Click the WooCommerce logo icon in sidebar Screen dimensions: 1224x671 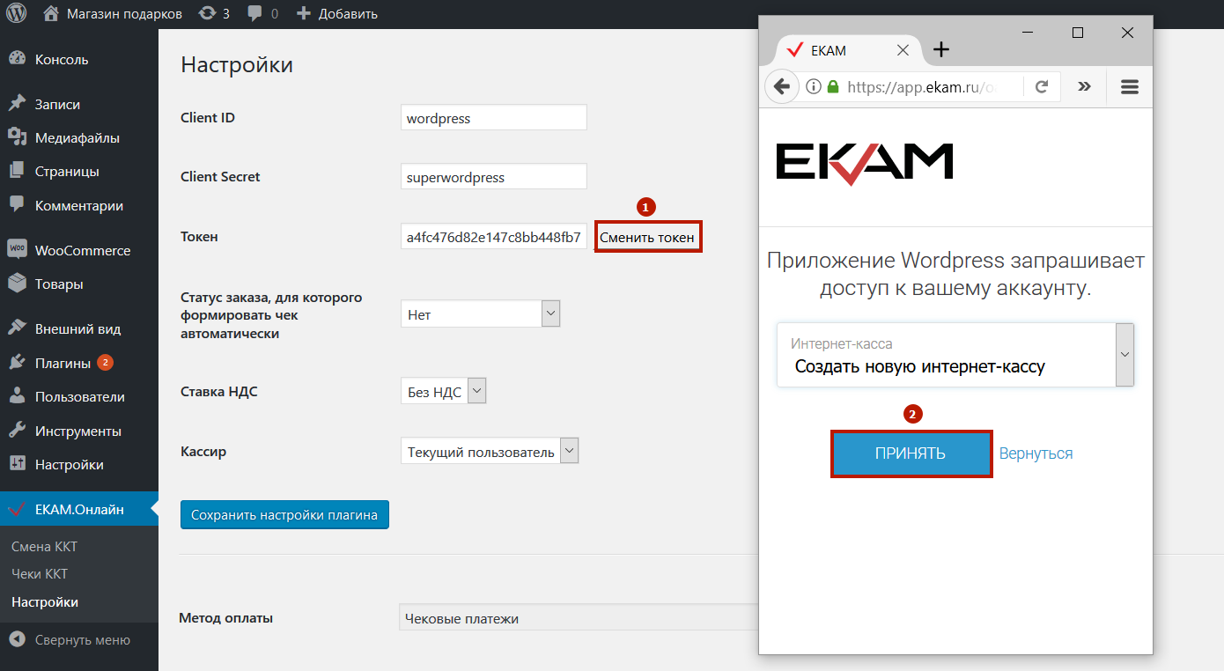(17, 250)
